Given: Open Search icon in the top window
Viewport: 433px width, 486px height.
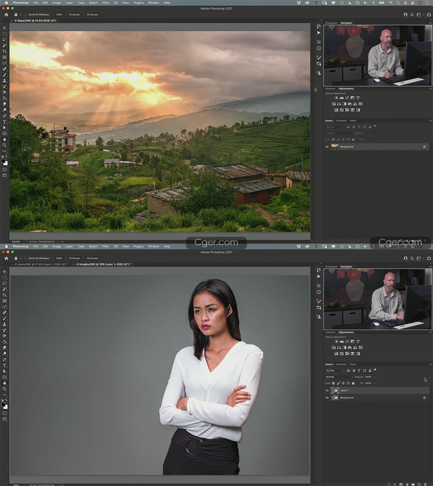Looking at the screenshot, I should pyautogui.click(x=412, y=15).
